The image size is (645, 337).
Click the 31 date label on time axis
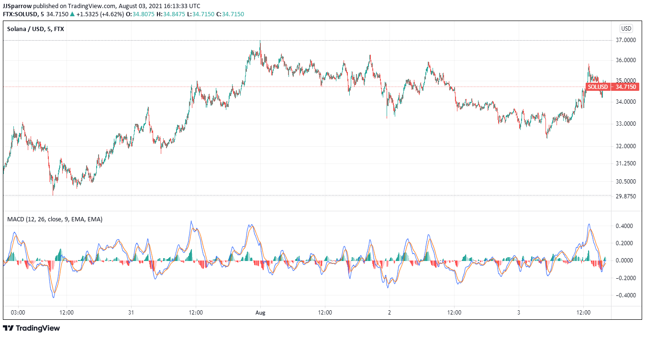(x=131, y=313)
